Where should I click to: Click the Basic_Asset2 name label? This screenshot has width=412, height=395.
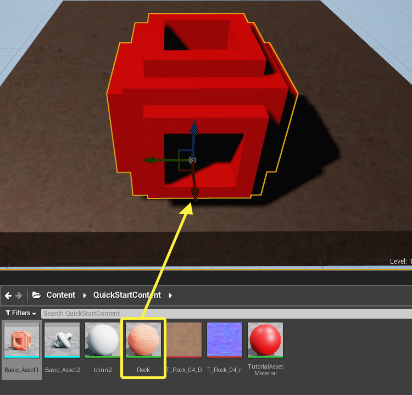point(62,370)
